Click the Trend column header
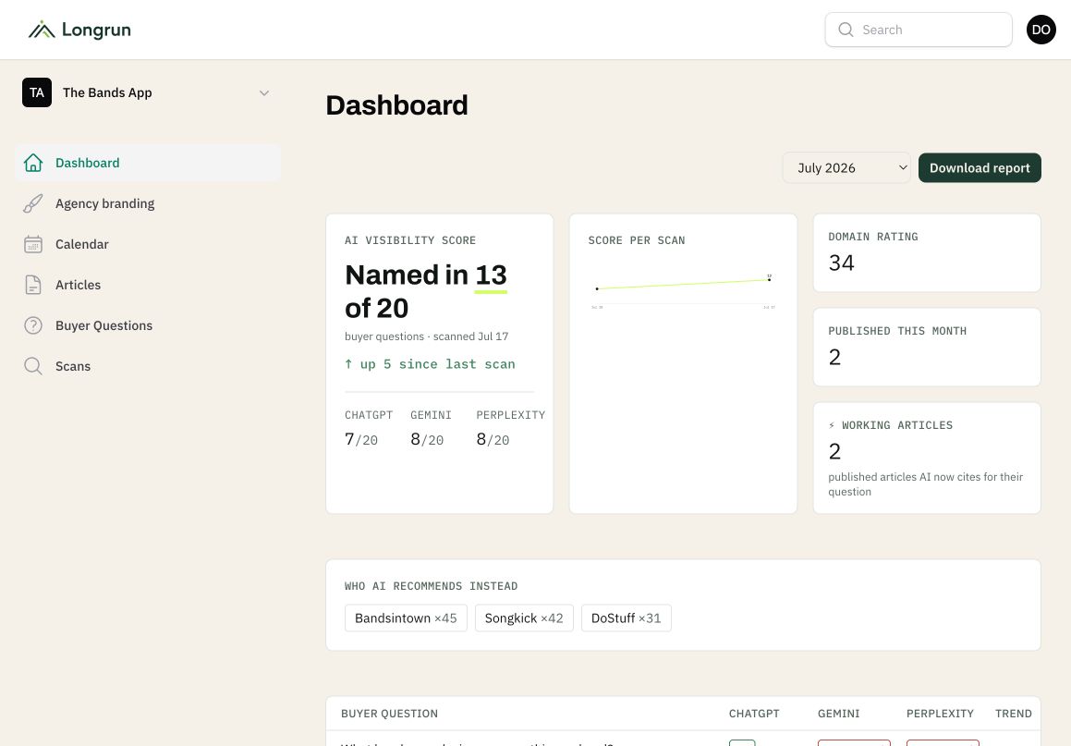This screenshot has width=1071, height=746. 1013,714
